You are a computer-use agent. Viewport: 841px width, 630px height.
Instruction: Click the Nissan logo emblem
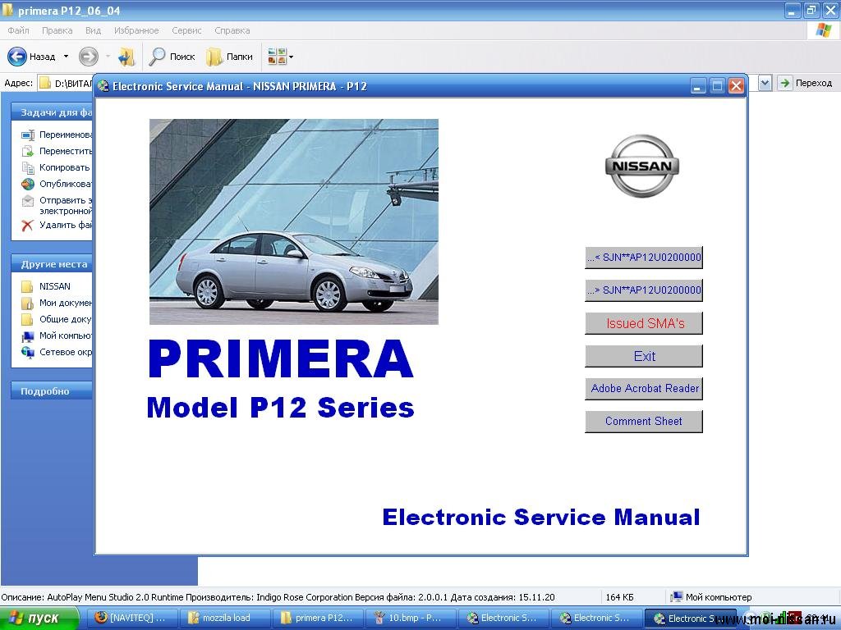click(642, 166)
